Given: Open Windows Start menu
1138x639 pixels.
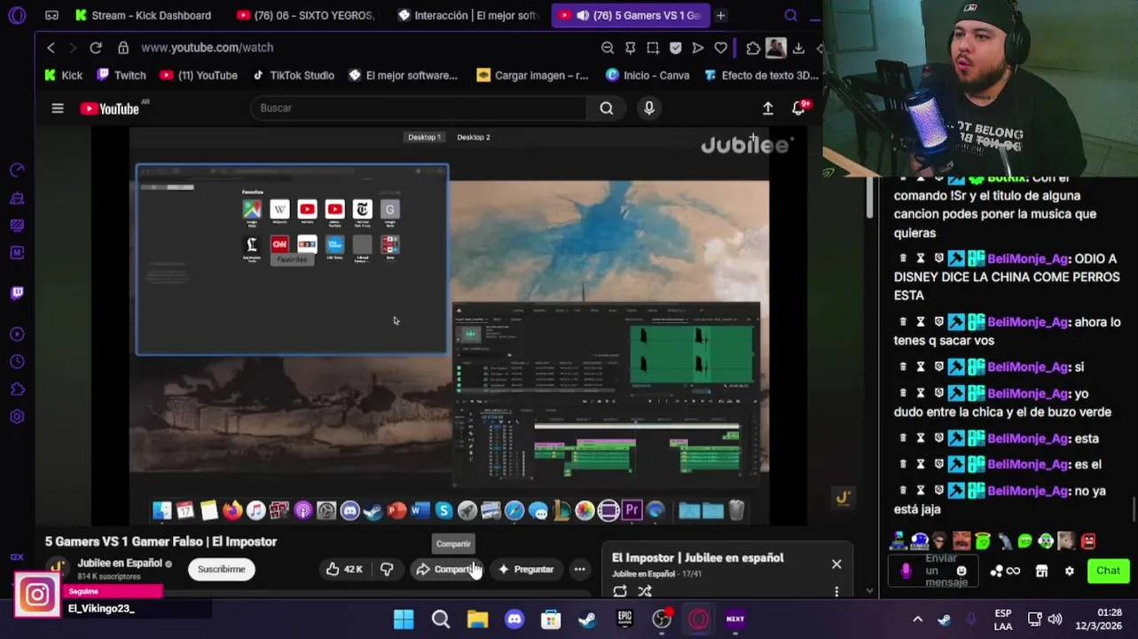Looking at the screenshot, I should (404, 619).
